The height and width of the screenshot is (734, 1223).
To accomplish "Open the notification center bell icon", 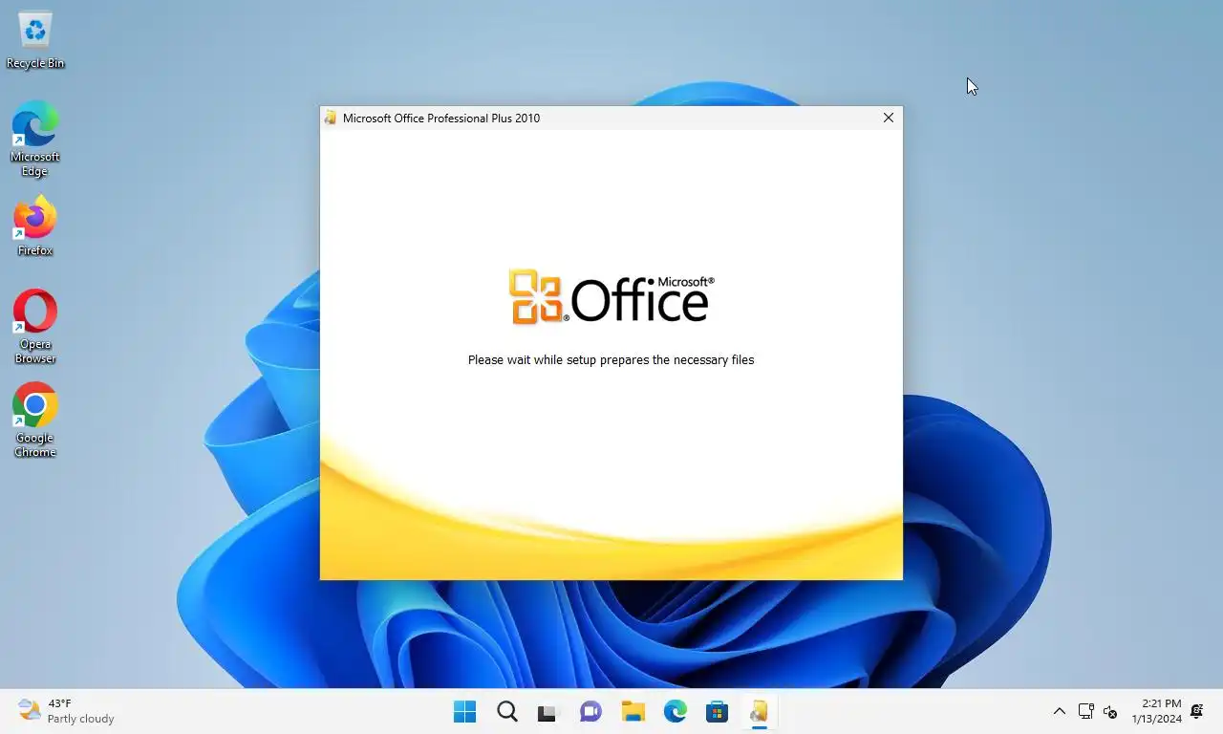I will 1197,711.
